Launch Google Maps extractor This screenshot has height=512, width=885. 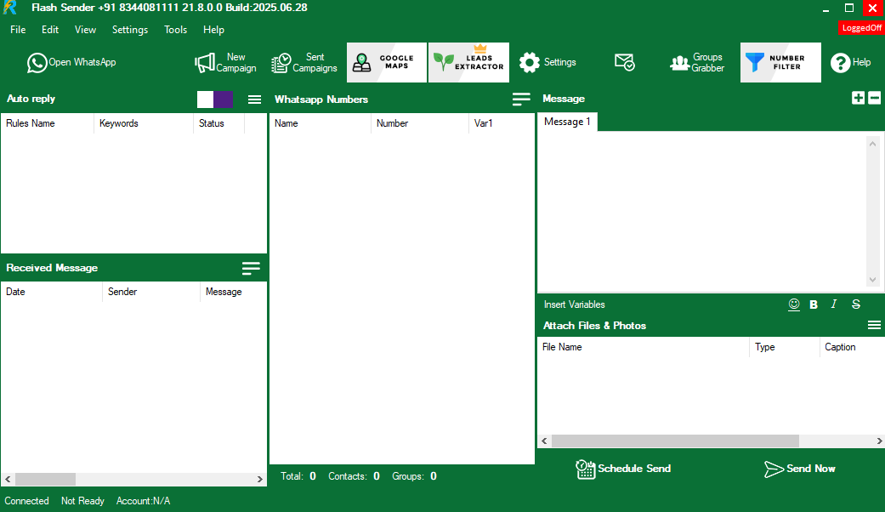(387, 63)
